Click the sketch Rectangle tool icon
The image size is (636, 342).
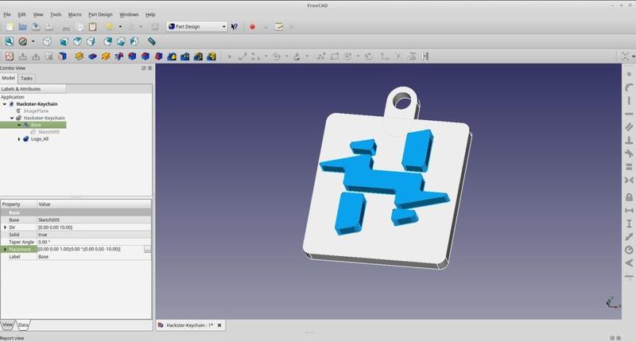[x=335, y=56]
